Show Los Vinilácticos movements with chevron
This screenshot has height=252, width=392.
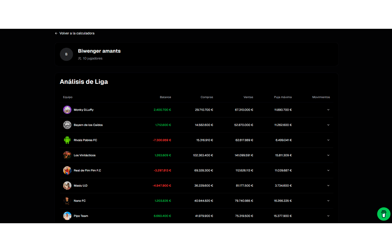(x=328, y=155)
